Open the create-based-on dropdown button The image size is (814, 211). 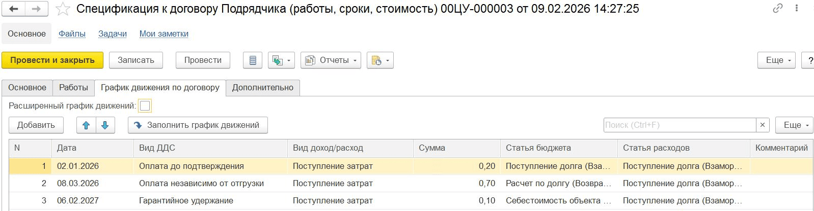click(x=281, y=60)
